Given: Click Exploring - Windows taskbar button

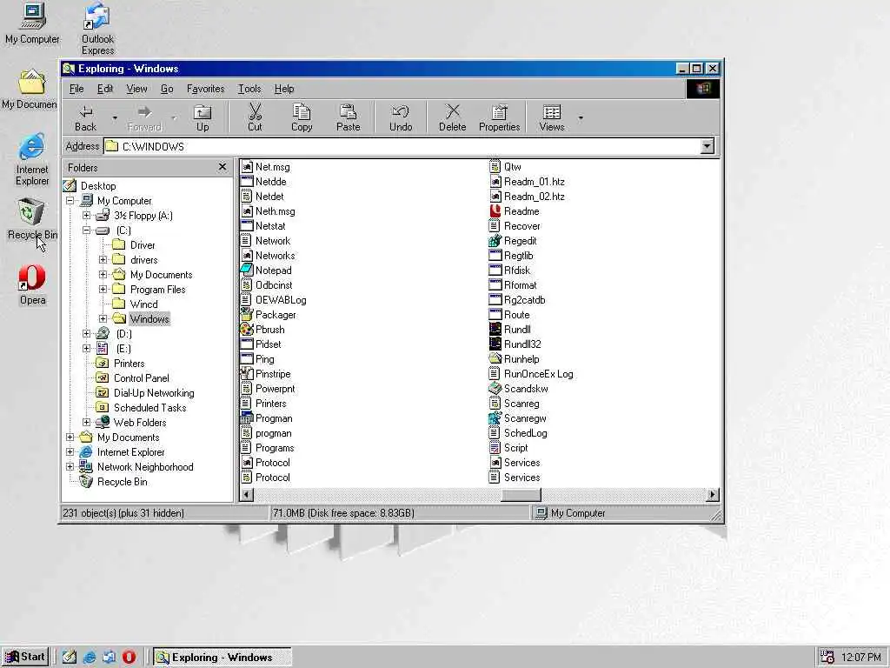Looking at the screenshot, I should click(222, 658).
